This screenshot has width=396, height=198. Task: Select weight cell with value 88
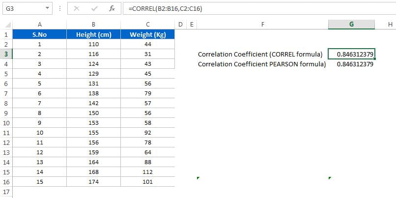[148, 163]
